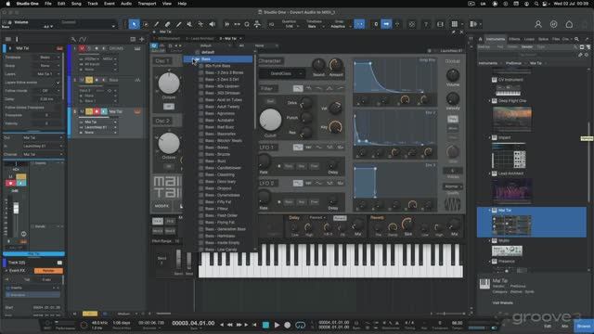Toggle Layers follow events checkbox
This screenshot has height=334, width=594.
[x=58, y=83]
